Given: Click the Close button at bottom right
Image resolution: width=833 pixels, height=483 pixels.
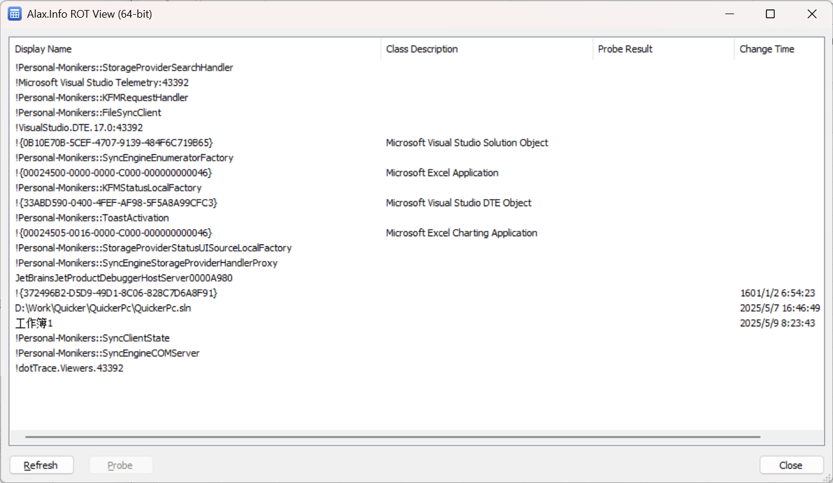Looking at the screenshot, I should (x=791, y=465).
